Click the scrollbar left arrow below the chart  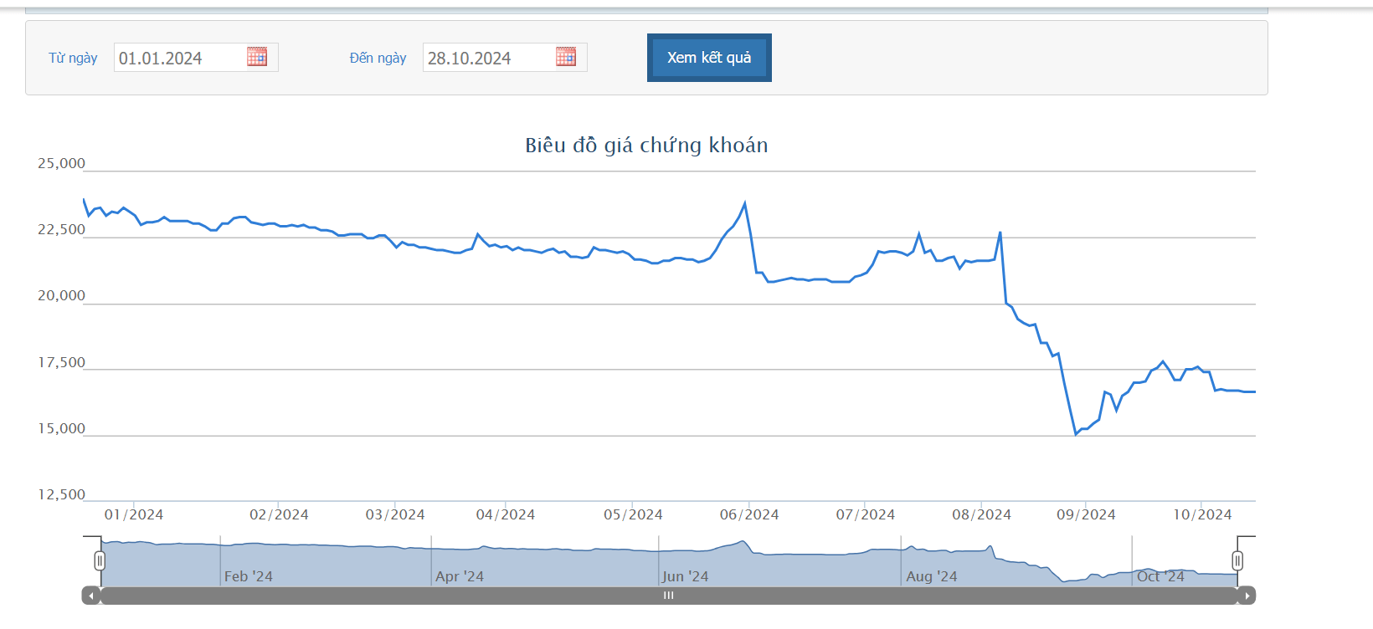pos(90,596)
